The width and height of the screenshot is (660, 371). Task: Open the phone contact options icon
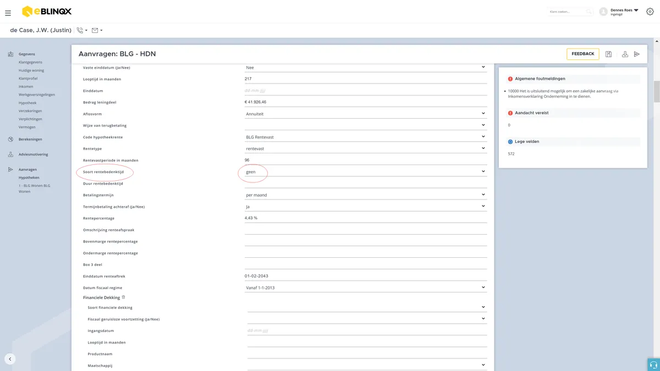81,30
